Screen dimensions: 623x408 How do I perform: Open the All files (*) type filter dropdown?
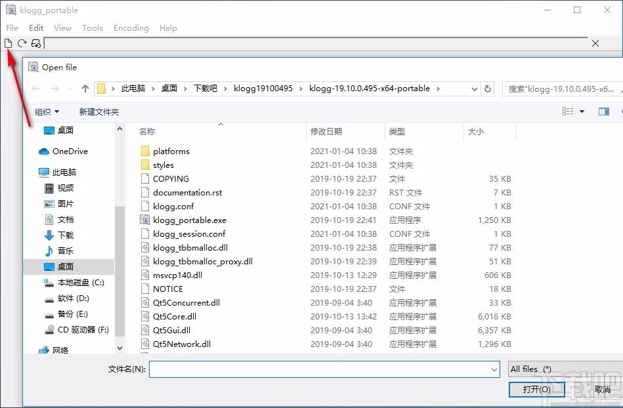565,369
